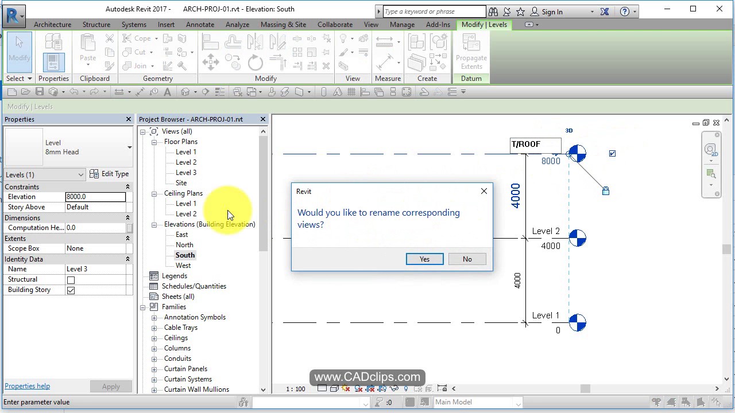The image size is (735, 413).
Task: Open the Default 3D View from Quick Access toolbar
Action: [x=185, y=92]
